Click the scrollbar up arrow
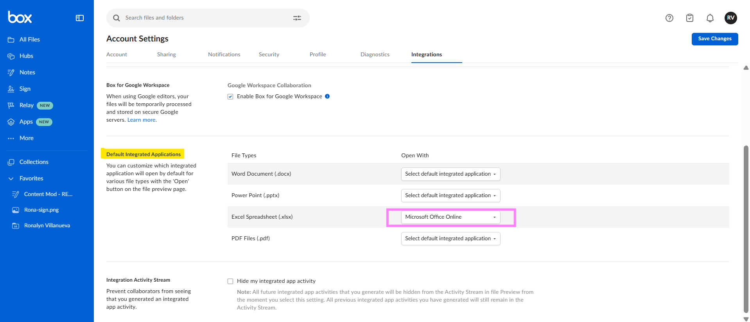Viewport: 750px width, 322px height. [x=746, y=68]
